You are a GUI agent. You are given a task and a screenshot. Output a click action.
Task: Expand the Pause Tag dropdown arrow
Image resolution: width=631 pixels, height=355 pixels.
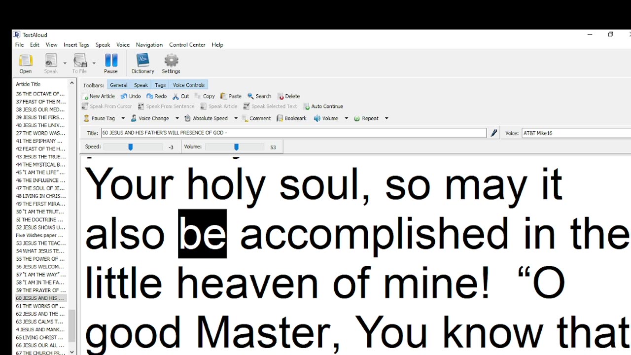click(x=123, y=118)
